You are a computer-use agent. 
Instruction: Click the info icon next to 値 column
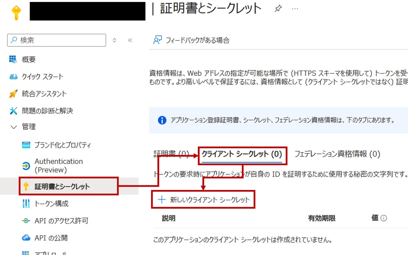click(x=384, y=218)
